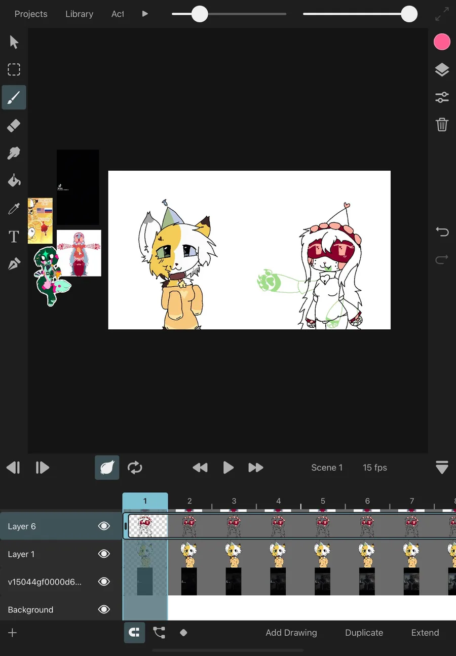This screenshot has height=656, width=456.
Task: Open the Projects menu
Action: (31, 14)
